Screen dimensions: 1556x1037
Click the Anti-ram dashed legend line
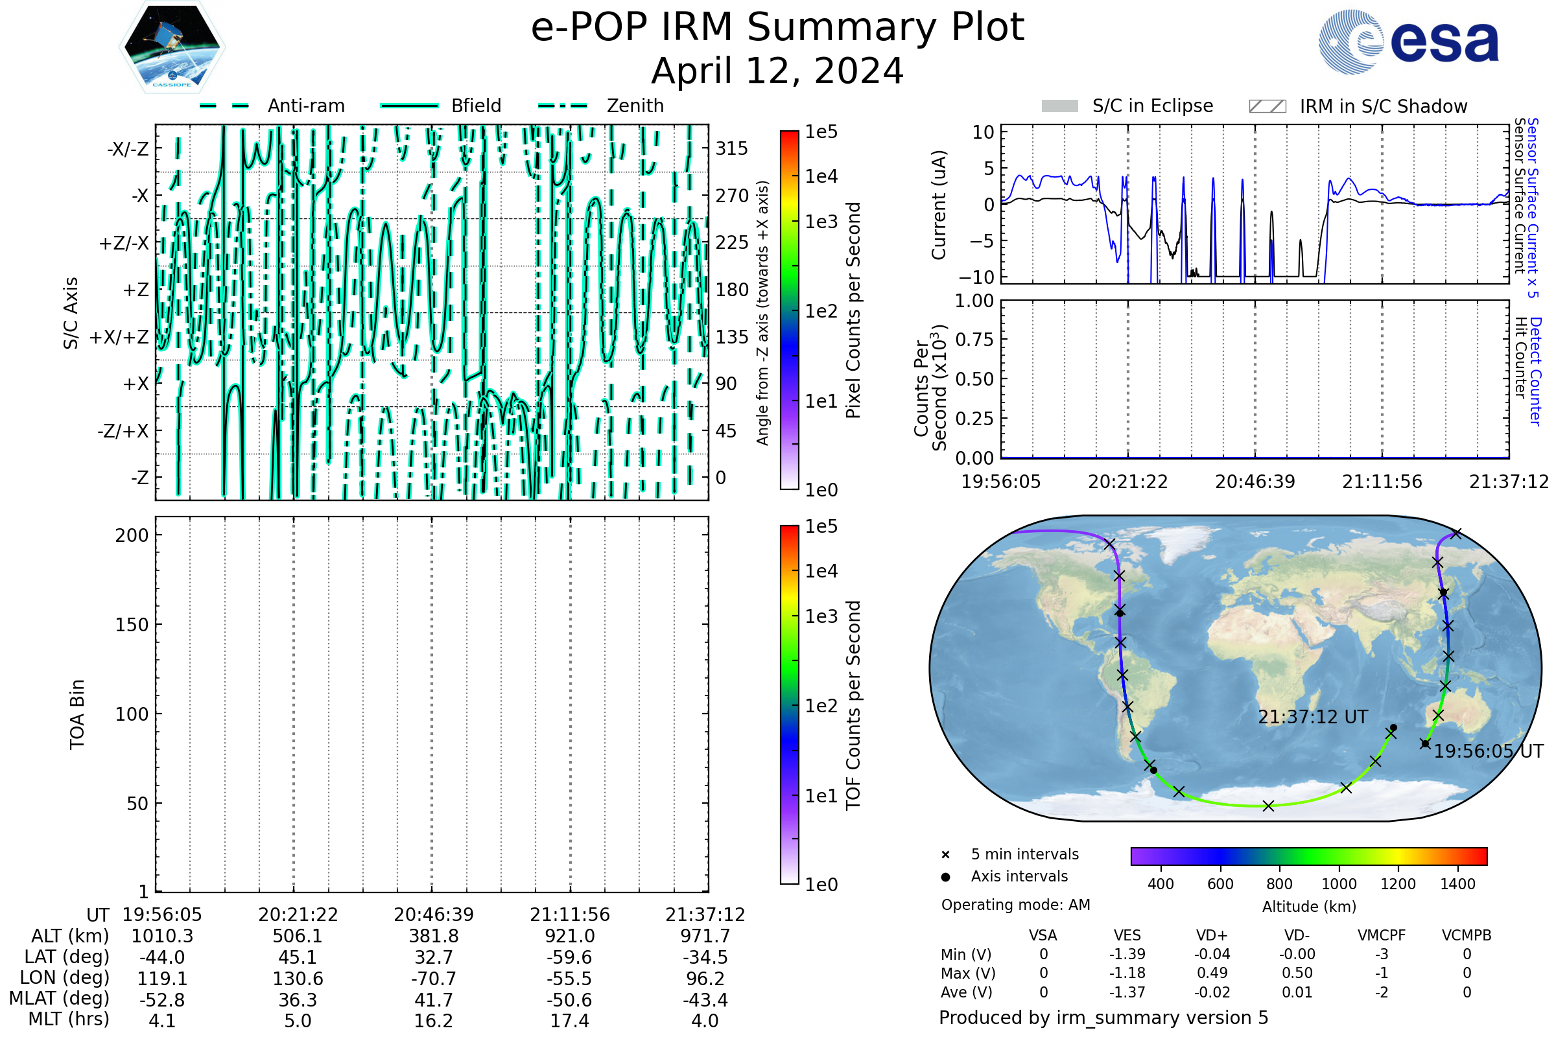(224, 106)
